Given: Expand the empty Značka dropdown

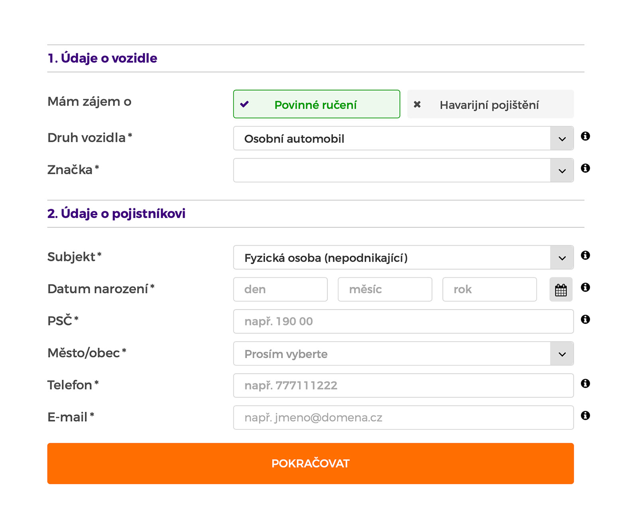Looking at the screenshot, I should click(403, 170).
